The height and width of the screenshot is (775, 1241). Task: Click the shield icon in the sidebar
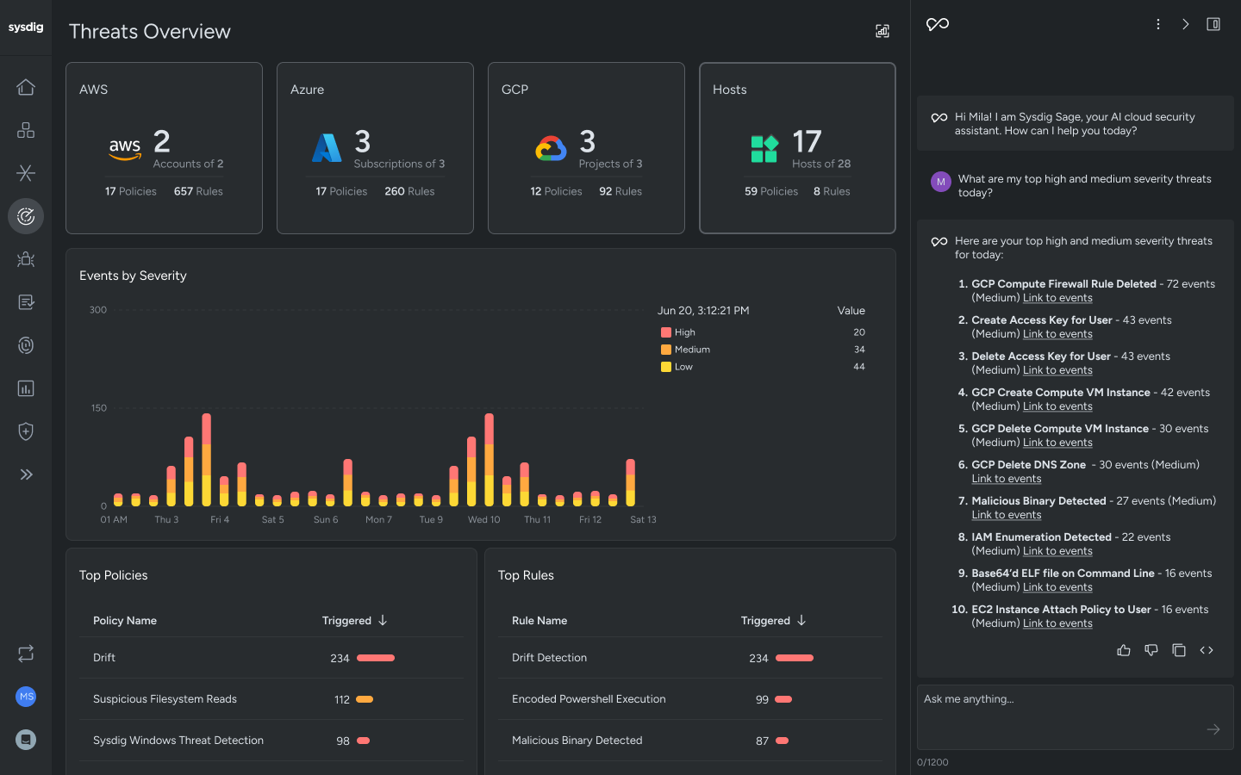[26, 431]
